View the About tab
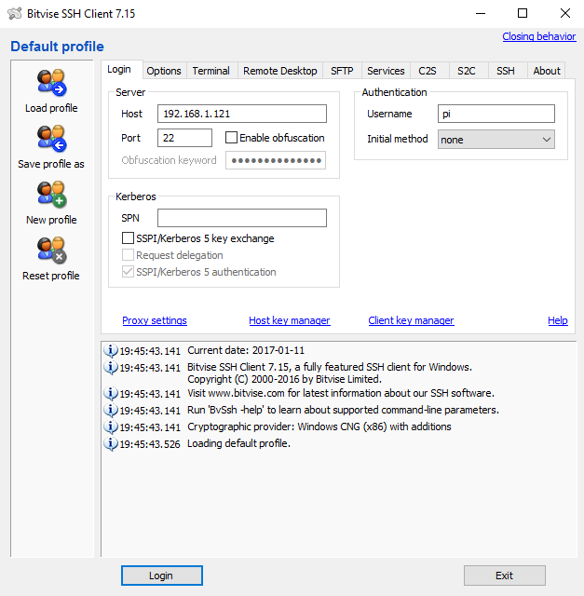Image resolution: width=584 pixels, height=596 pixels. click(x=547, y=71)
